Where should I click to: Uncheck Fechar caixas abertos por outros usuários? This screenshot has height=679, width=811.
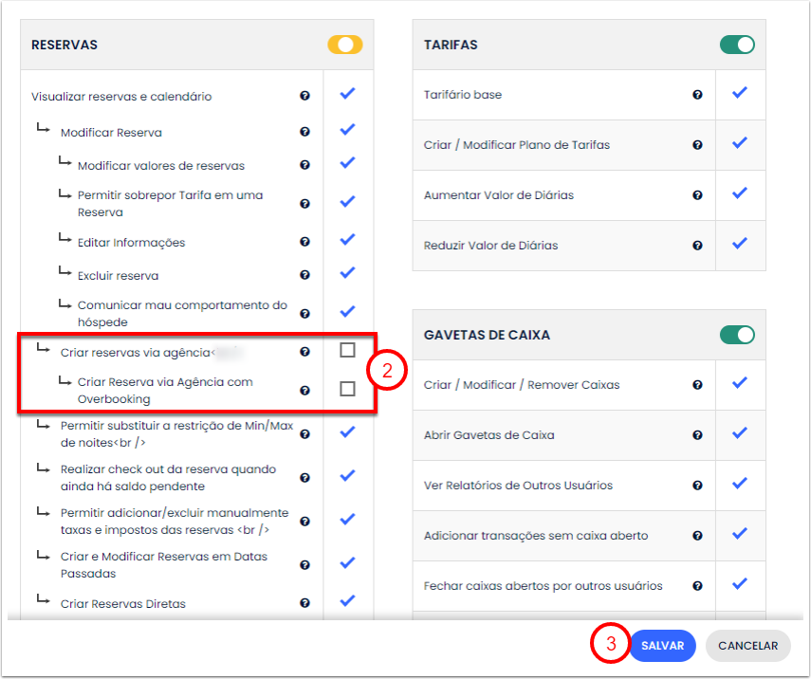click(740, 584)
